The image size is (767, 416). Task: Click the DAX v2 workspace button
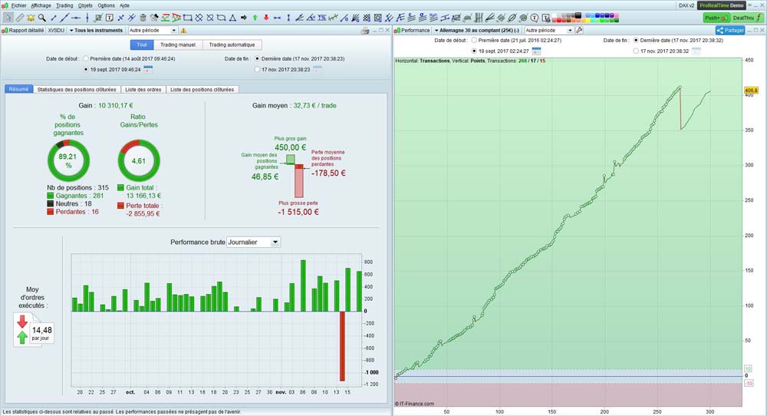point(686,5)
